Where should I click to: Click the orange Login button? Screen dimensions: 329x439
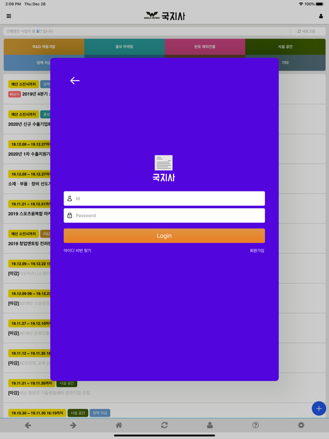(164, 236)
